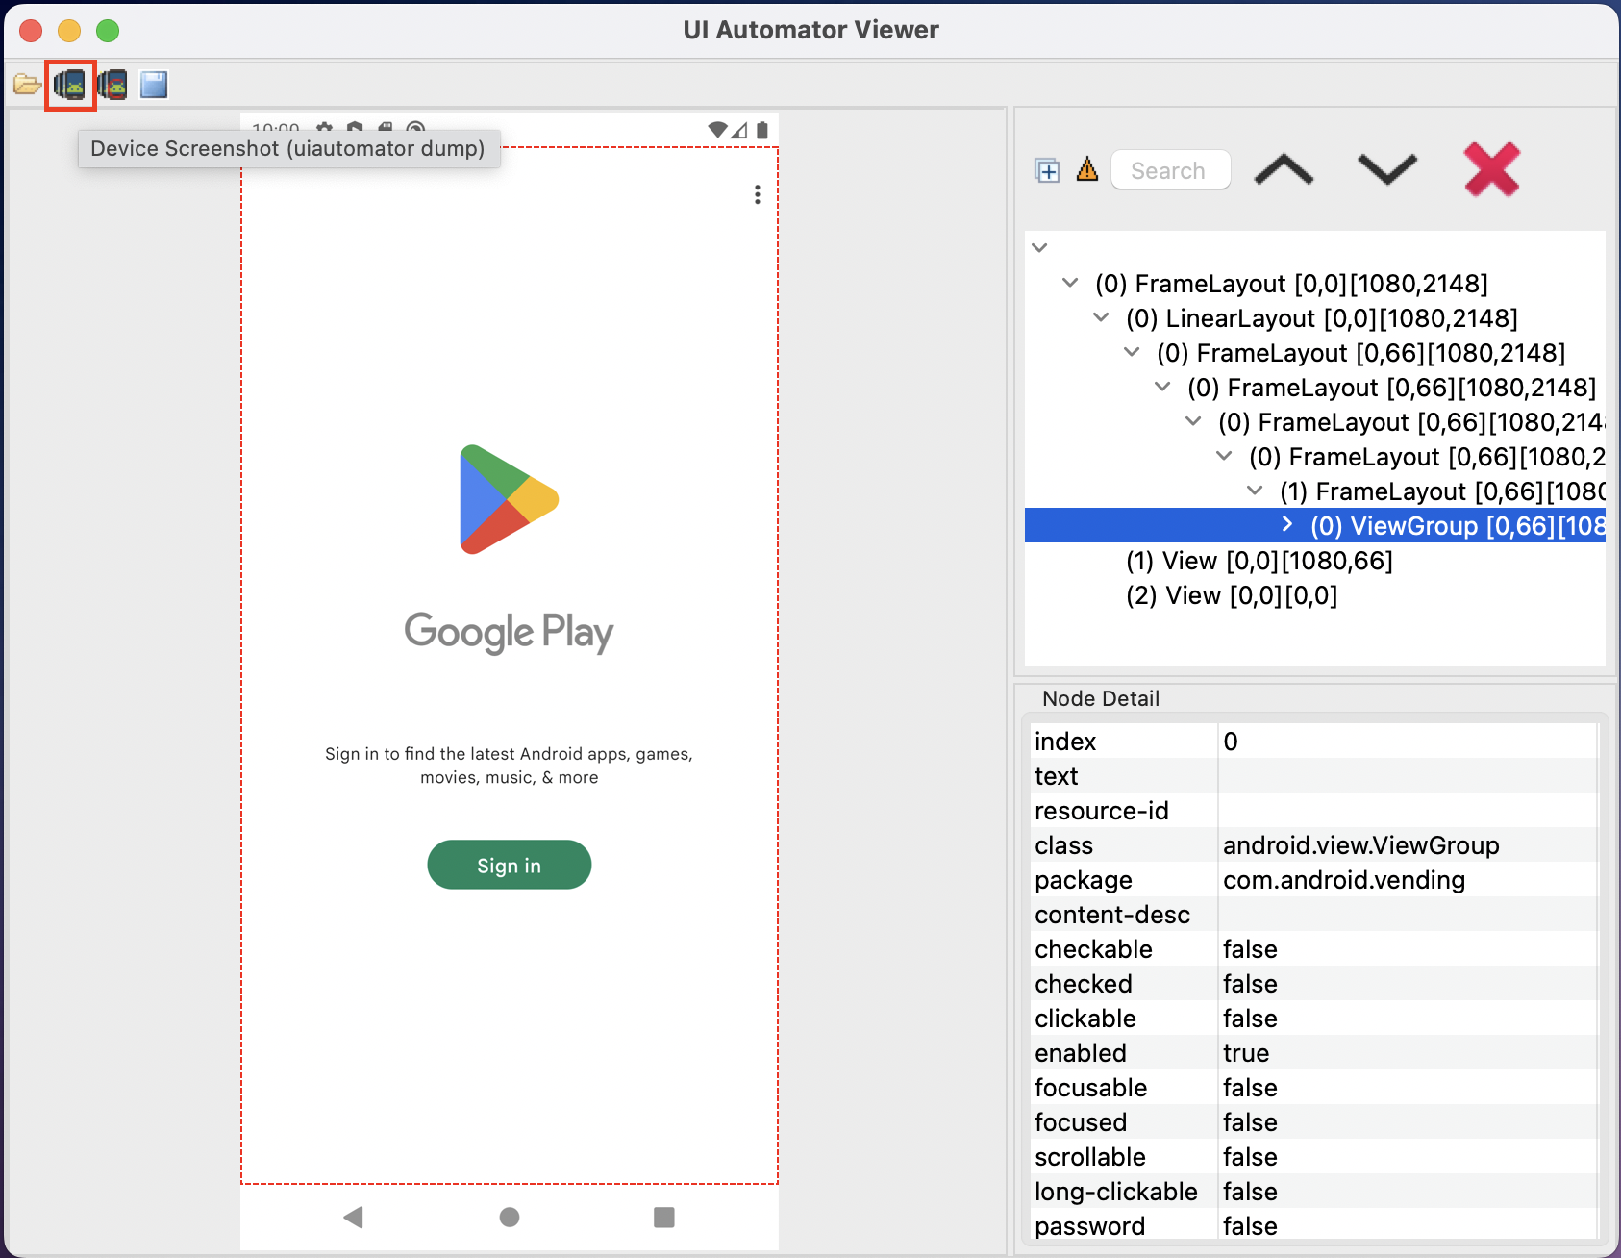Image resolution: width=1621 pixels, height=1258 pixels.
Task: Click the enabled value true
Action: [1246, 1053]
